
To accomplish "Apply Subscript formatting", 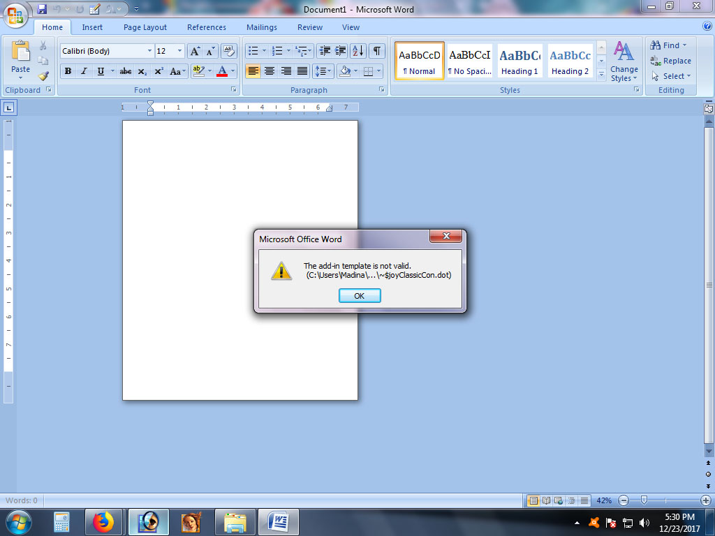I will [x=142, y=71].
